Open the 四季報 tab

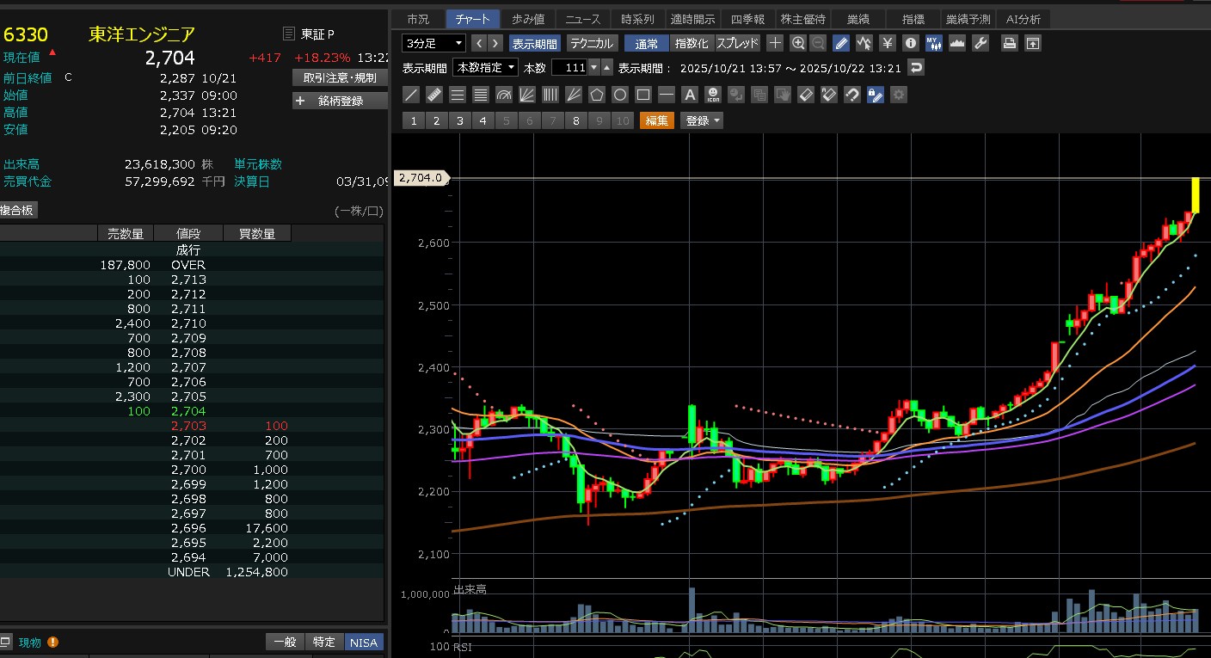[747, 19]
